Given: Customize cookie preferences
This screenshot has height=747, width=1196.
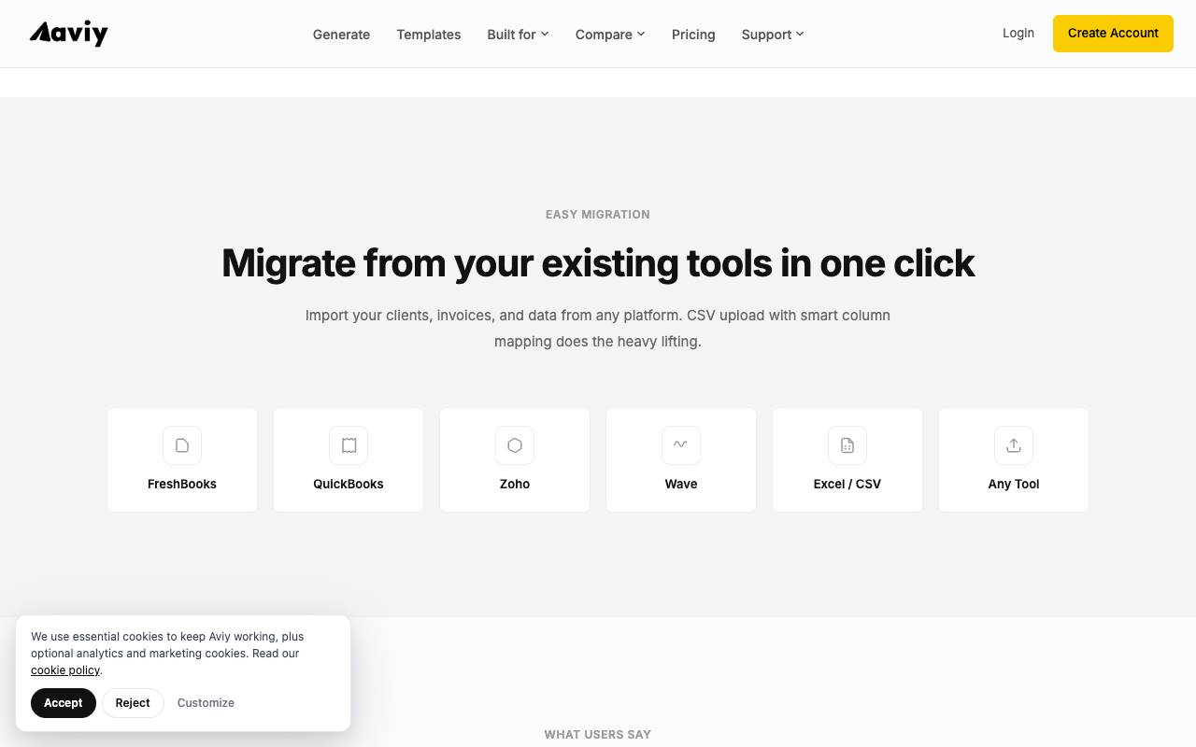Looking at the screenshot, I should tap(206, 703).
